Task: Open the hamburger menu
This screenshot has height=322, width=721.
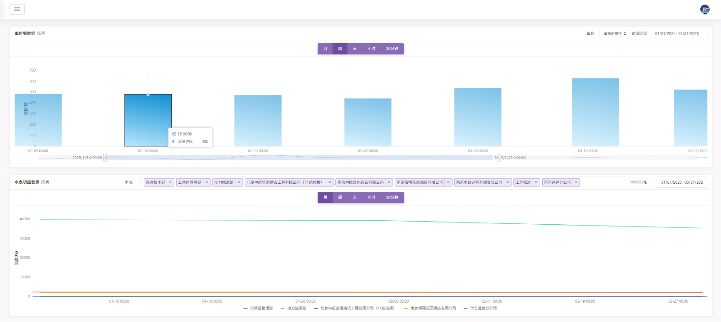Action: 17,9
